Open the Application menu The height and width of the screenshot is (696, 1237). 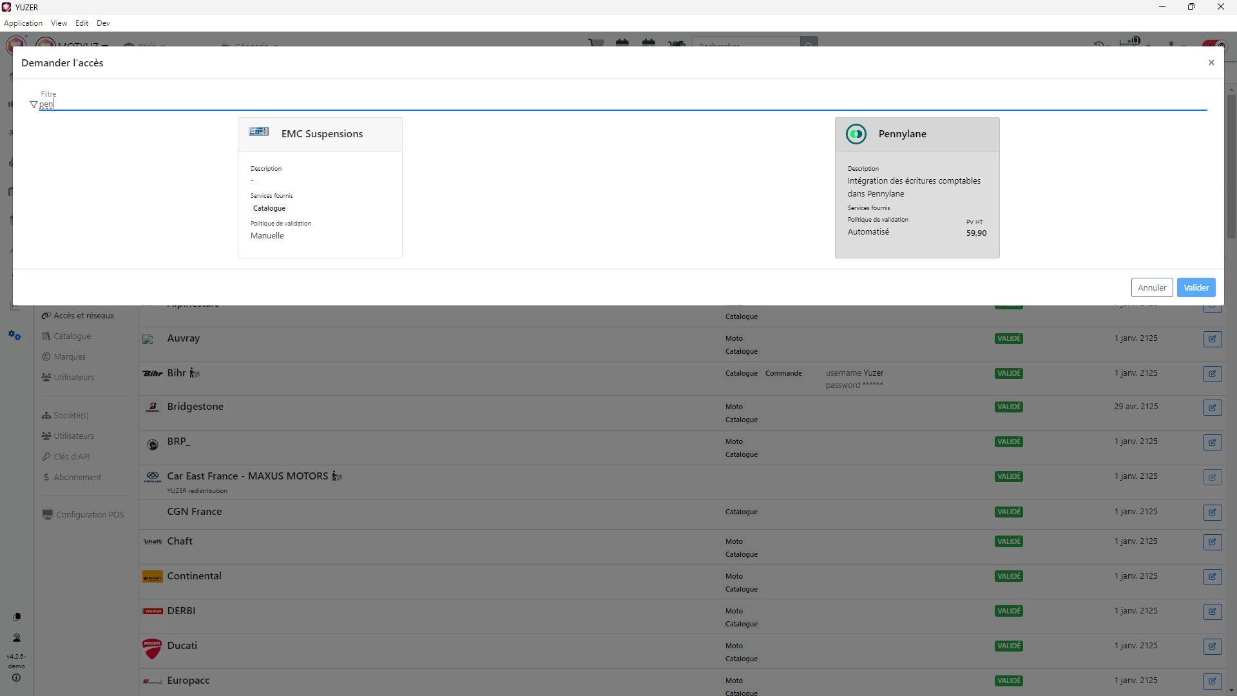(x=23, y=23)
